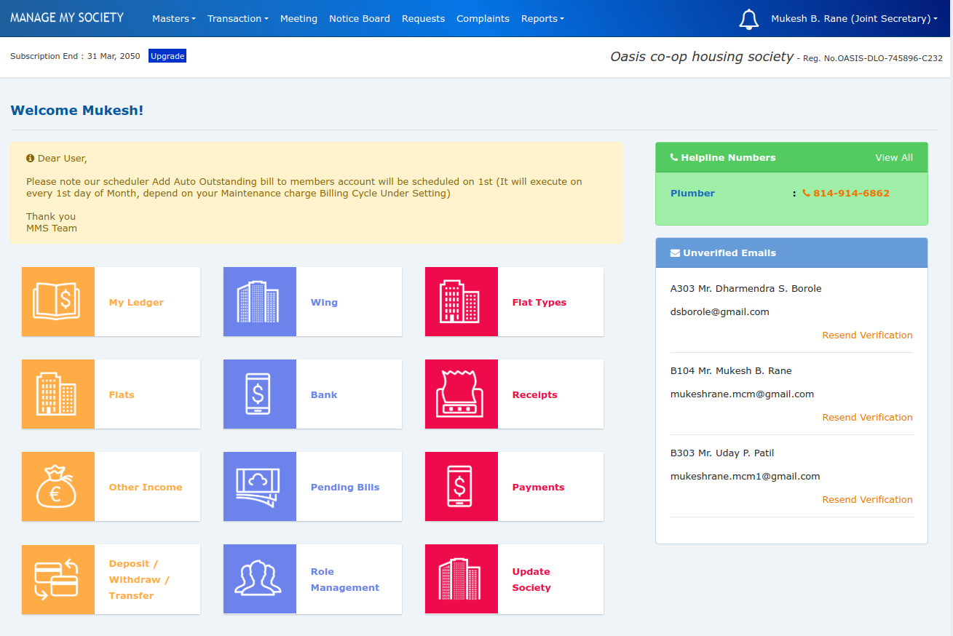This screenshot has height=636, width=953.
Task: Click the Receipts label
Action: coord(535,395)
